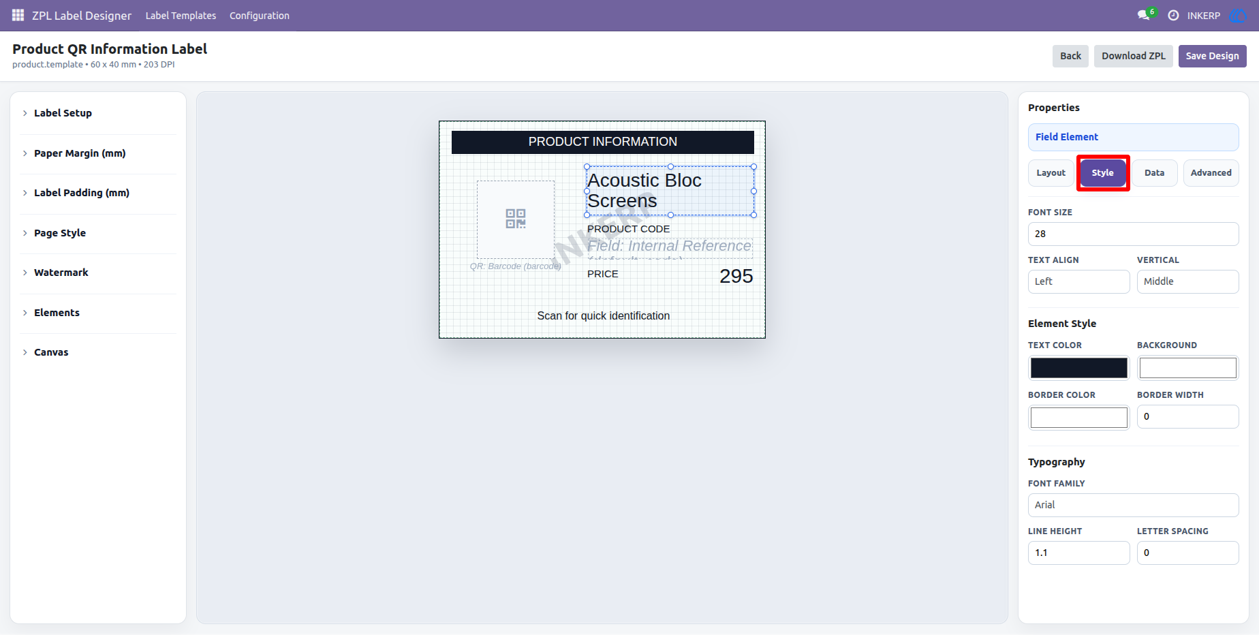
Task: Open the chat messages icon
Action: click(x=1144, y=15)
